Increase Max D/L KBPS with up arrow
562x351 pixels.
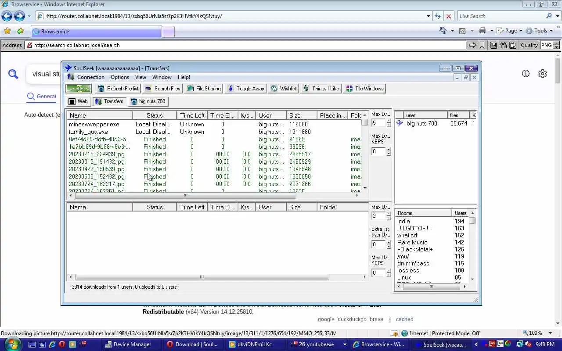(x=389, y=149)
